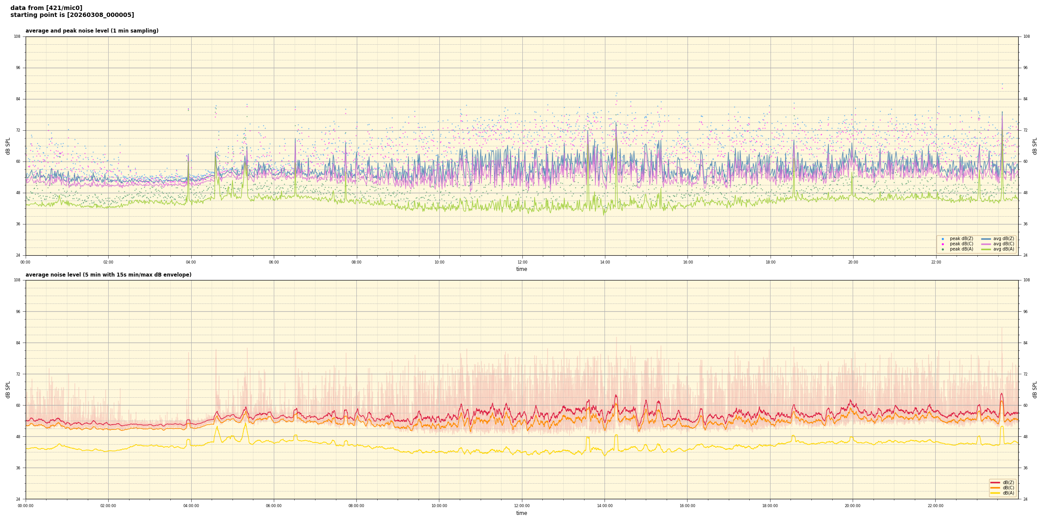The height and width of the screenshot is (521, 1043).
Task: Click the starting point 20260308_000005 text
Action: point(72,15)
